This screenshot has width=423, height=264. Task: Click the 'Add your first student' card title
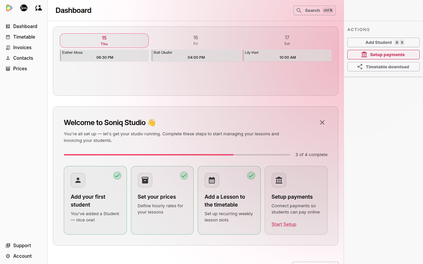pos(88,201)
